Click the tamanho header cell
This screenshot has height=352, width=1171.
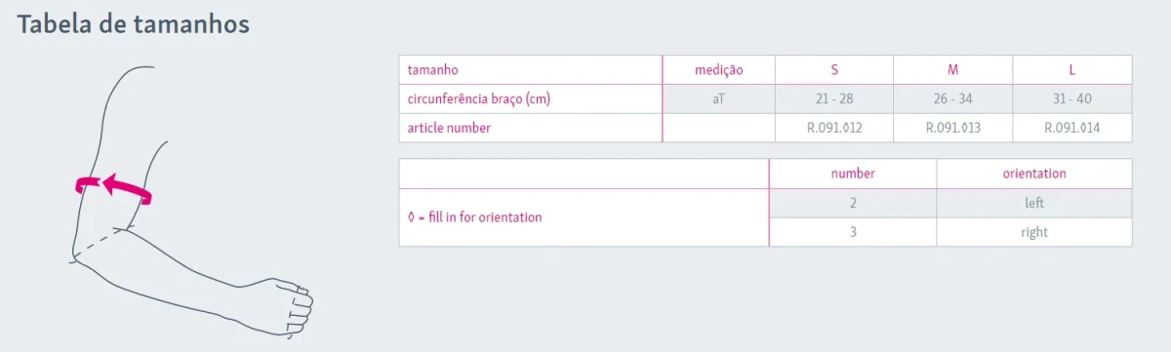(x=531, y=70)
